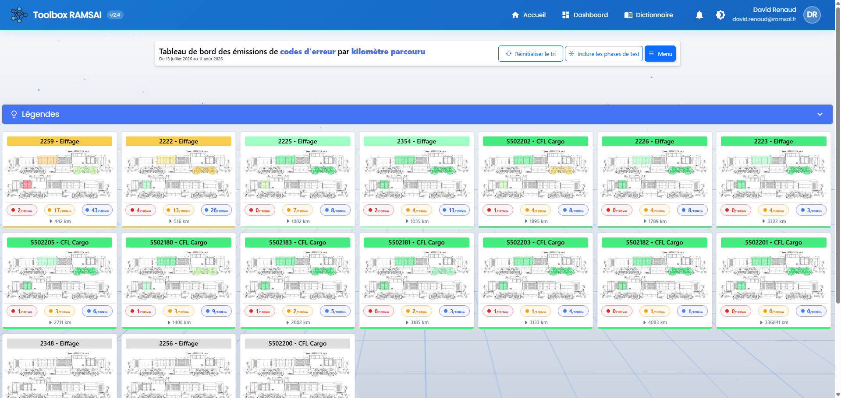This screenshot has height=398, width=841.
Task: Open the notifications bell
Action: 699,15
